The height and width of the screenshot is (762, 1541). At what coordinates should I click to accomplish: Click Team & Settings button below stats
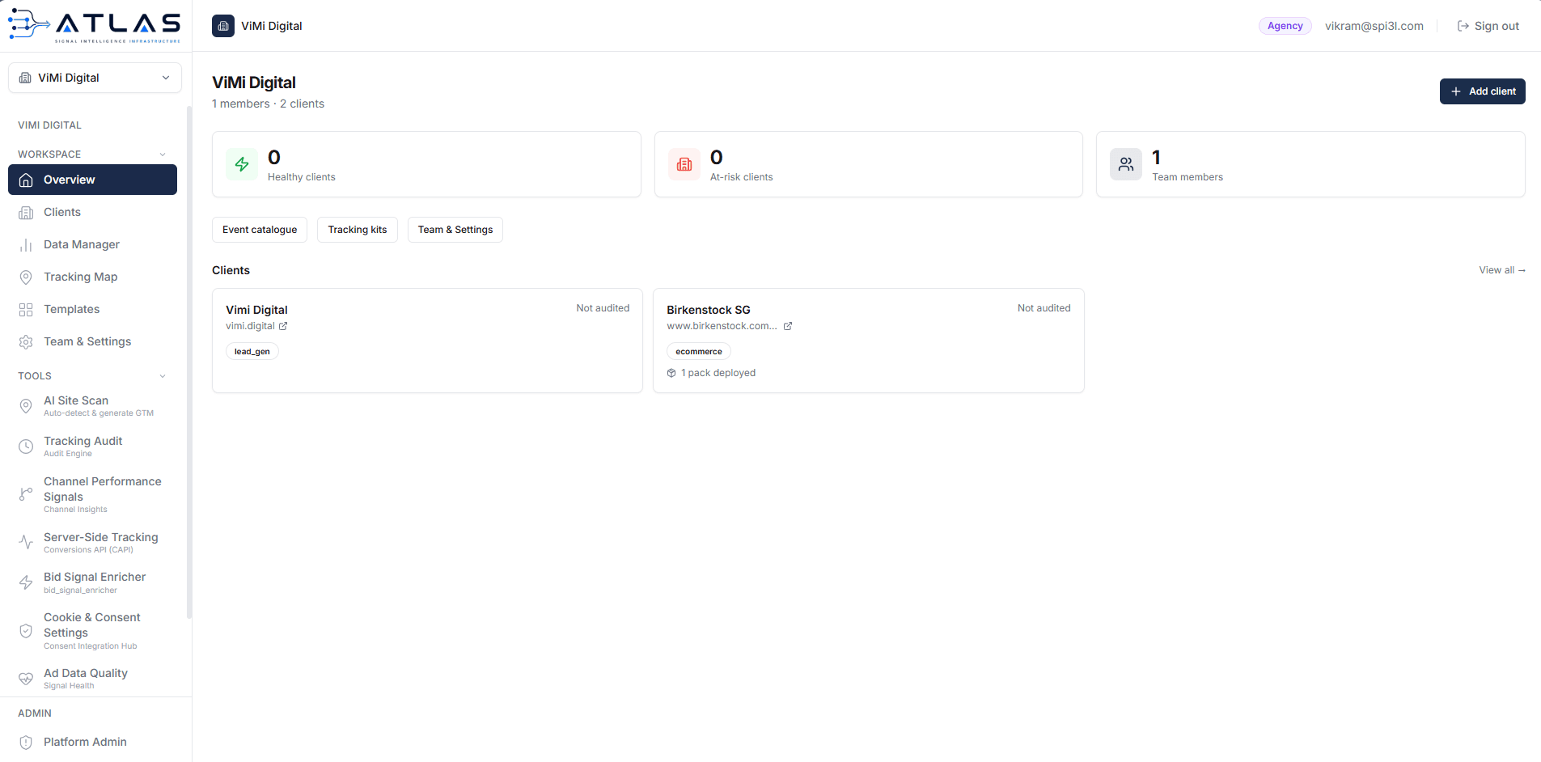coord(455,230)
